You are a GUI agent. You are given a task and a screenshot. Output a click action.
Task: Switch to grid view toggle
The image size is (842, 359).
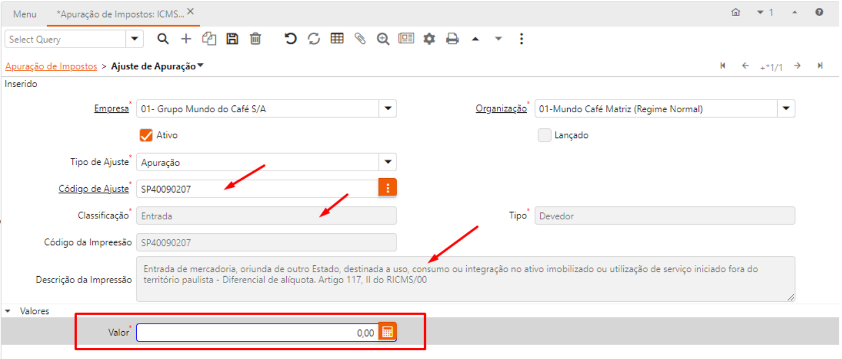(337, 39)
